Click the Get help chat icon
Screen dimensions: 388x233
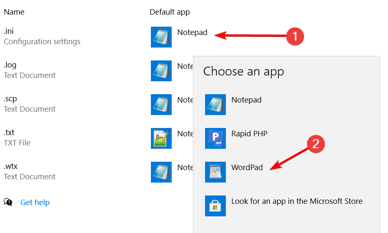click(8, 202)
